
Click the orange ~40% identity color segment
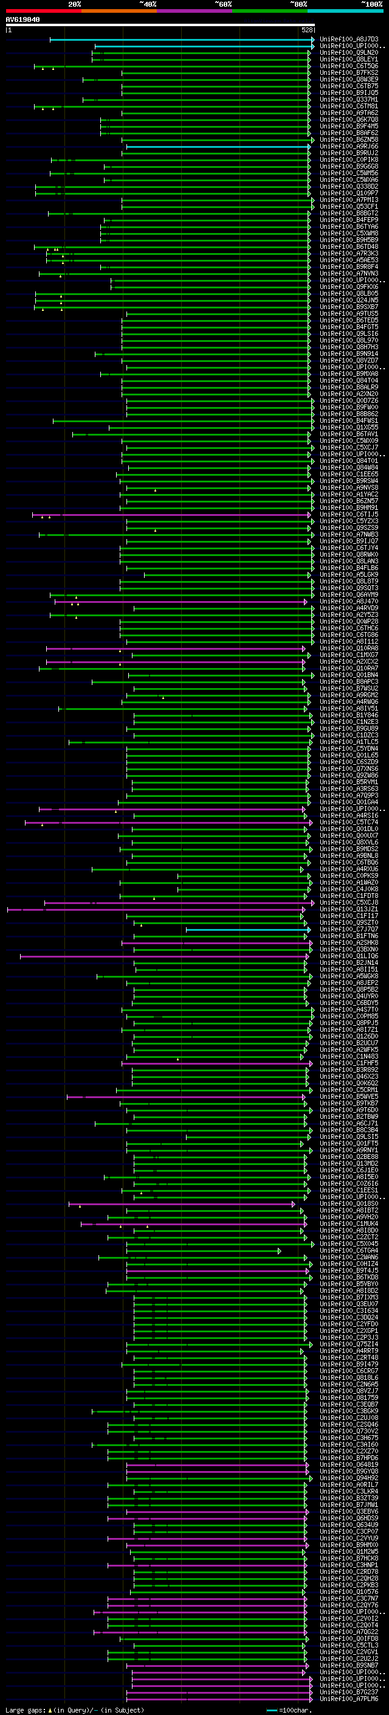point(119,11)
